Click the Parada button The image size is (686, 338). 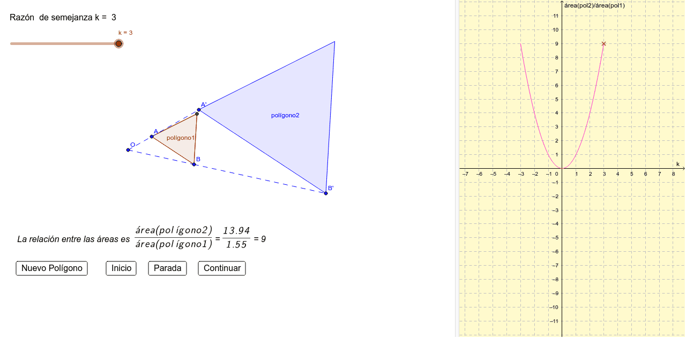click(x=167, y=268)
